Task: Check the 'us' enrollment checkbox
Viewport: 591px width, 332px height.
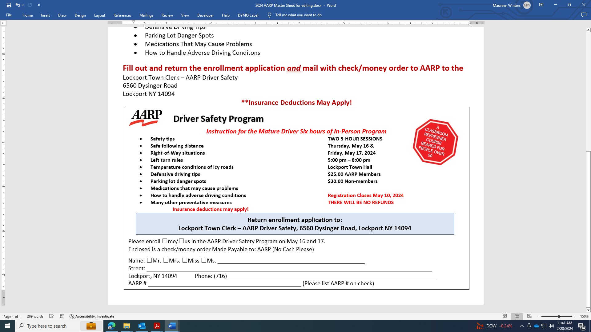Action: pyautogui.click(x=181, y=241)
